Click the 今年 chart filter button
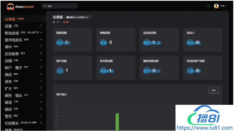234x131 pixels. click(214, 91)
